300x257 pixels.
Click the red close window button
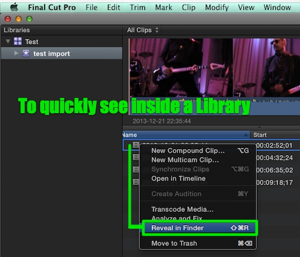point(8,19)
